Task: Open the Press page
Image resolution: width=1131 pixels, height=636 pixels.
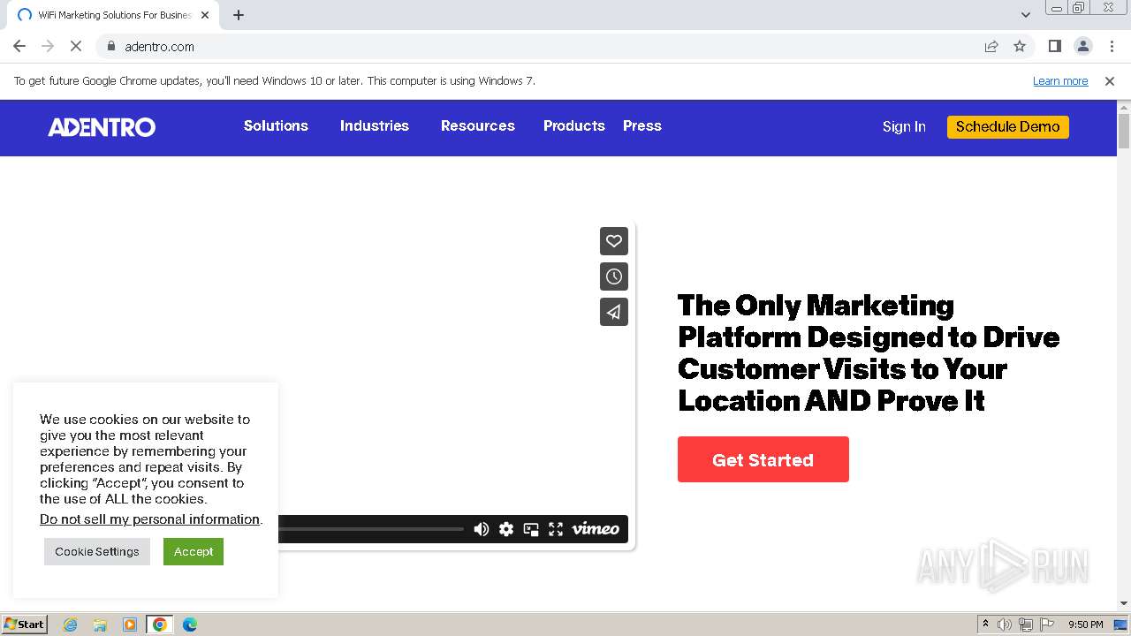Action: 642,125
